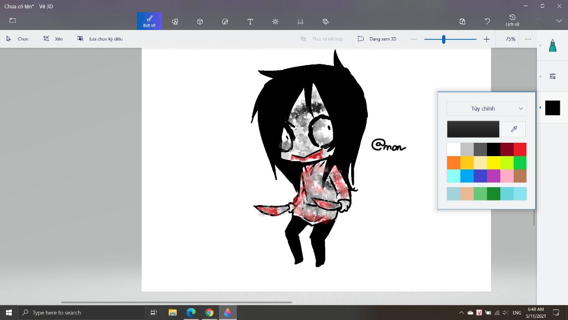This screenshot has height=320, width=568.
Task: Pick the pale yellow swatch
Action: pos(480,163)
